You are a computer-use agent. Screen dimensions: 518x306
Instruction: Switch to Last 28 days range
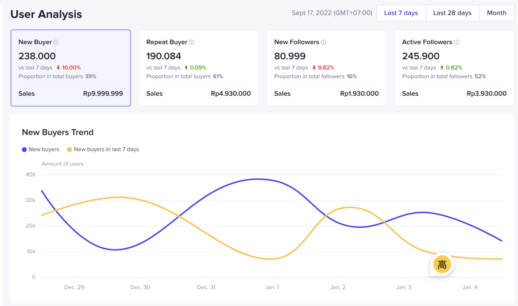click(452, 13)
